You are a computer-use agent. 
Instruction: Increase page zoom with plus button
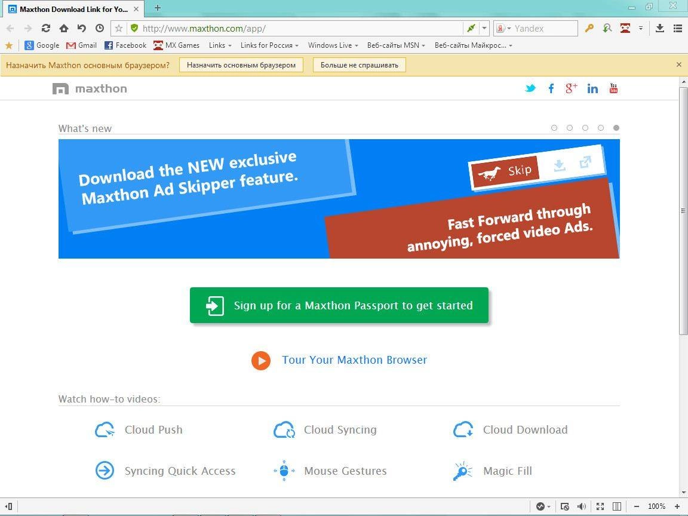click(677, 506)
